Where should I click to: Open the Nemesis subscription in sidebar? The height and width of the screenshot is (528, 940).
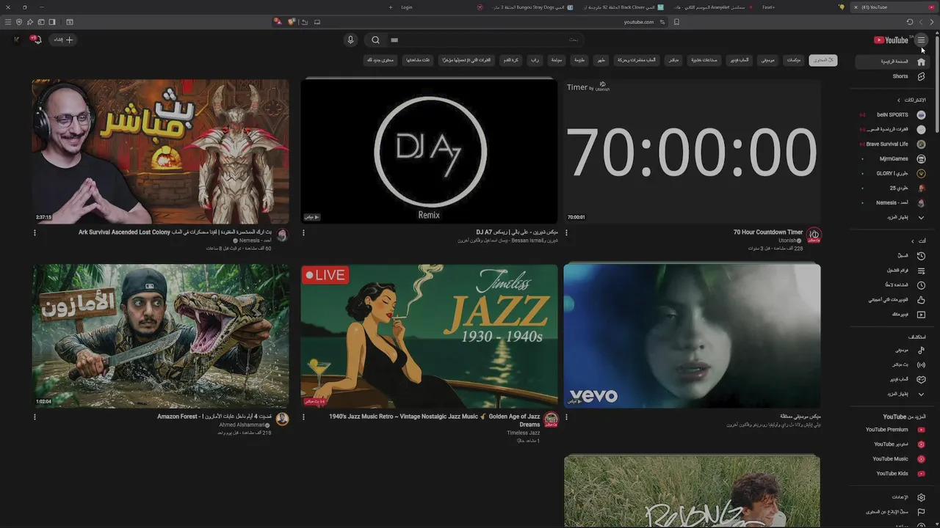[x=894, y=202]
